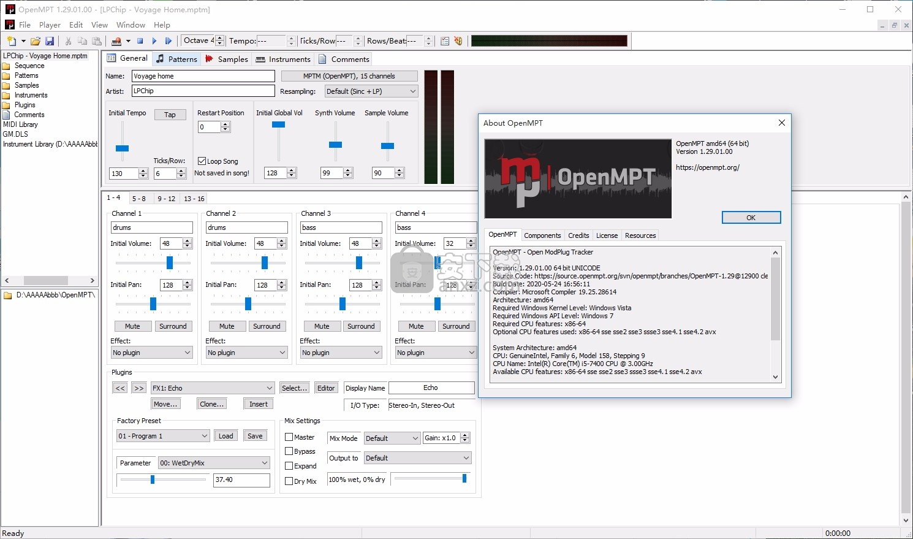Image resolution: width=913 pixels, height=539 pixels.
Task: Click the OpenMPT logo banner image
Action: 578,178
